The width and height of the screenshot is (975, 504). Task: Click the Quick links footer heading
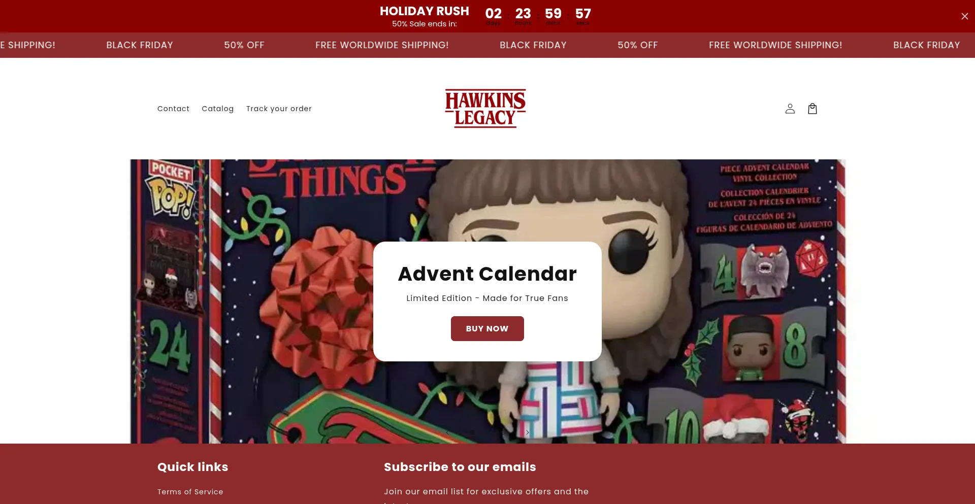pyautogui.click(x=192, y=467)
